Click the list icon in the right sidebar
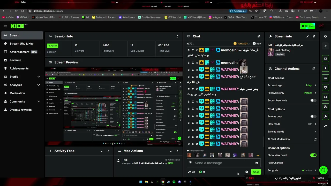The width and height of the screenshot is (331, 186). [326, 78]
